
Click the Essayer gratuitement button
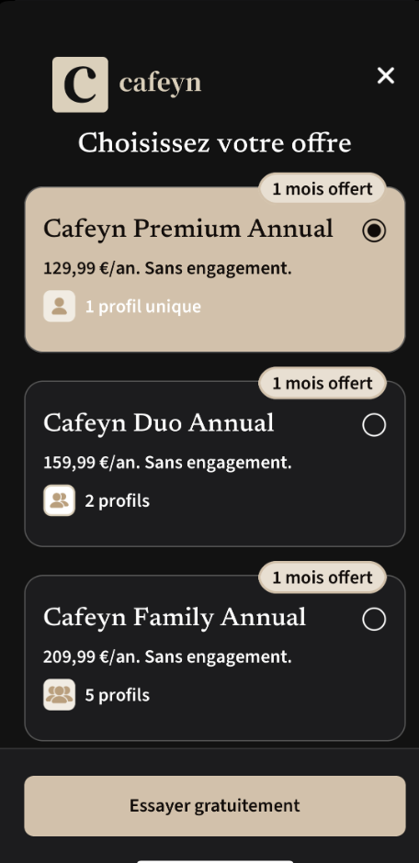coord(215,806)
